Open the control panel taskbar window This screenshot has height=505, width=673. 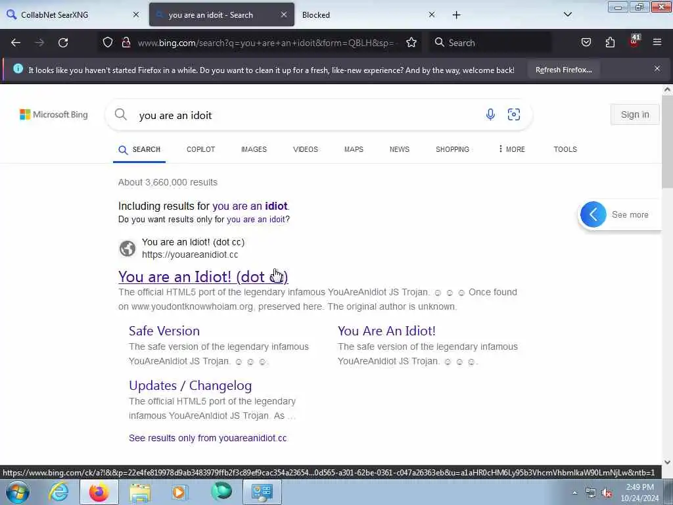click(x=262, y=492)
